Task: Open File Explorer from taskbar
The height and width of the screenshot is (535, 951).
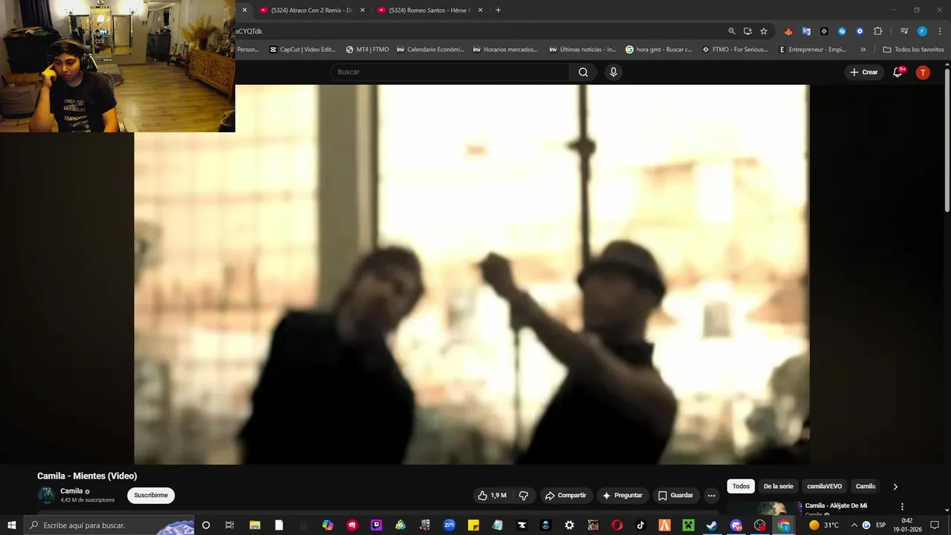Action: pyautogui.click(x=255, y=525)
